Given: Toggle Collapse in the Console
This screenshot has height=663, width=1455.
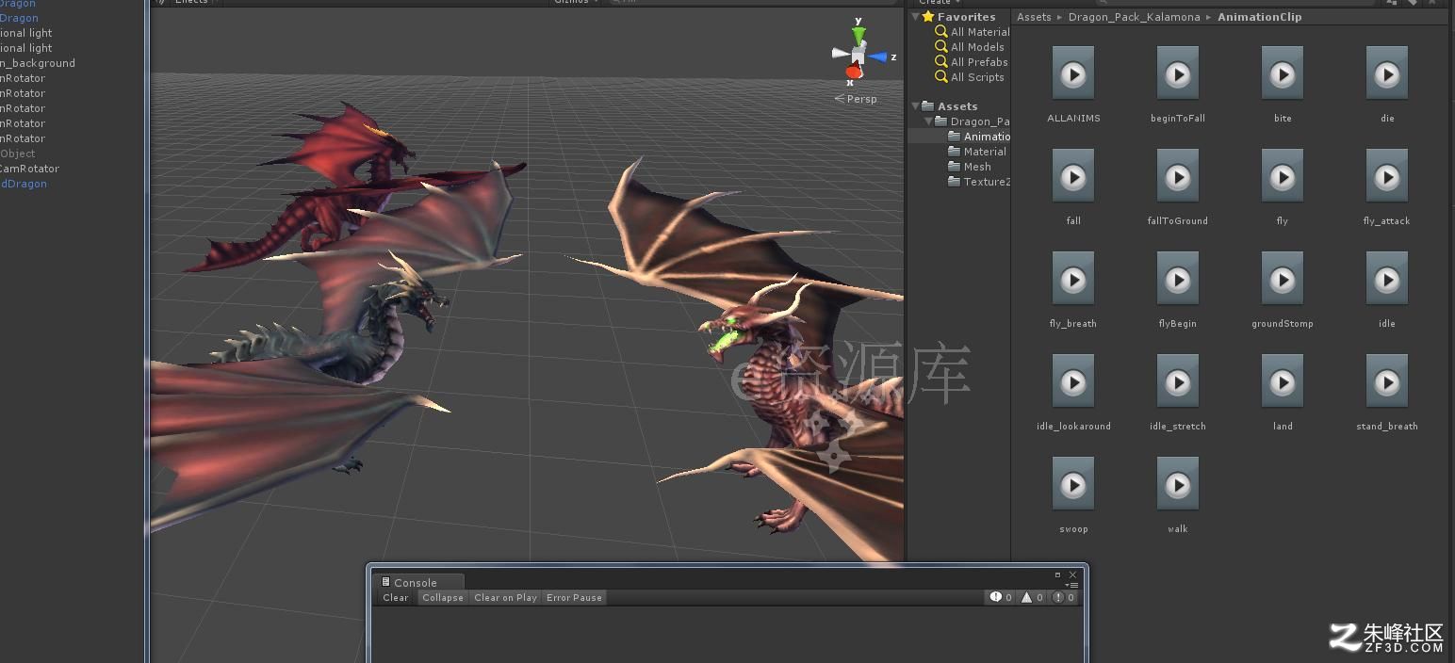Looking at the screenshot, I should pyautogui.click(x=443, y=597).
